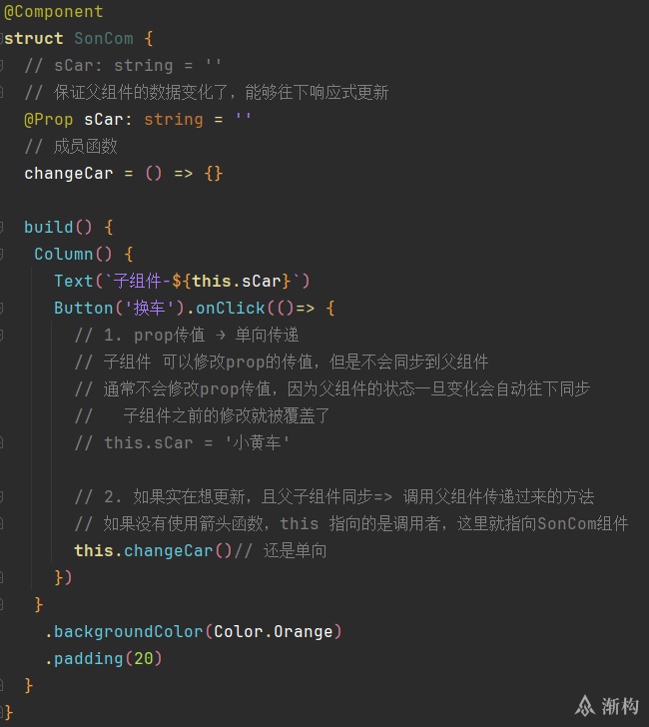The width and height of the screenshot is (649, 727).
Task: Place cursor on changeCar member declaration
Action: [x=69, y=174]
